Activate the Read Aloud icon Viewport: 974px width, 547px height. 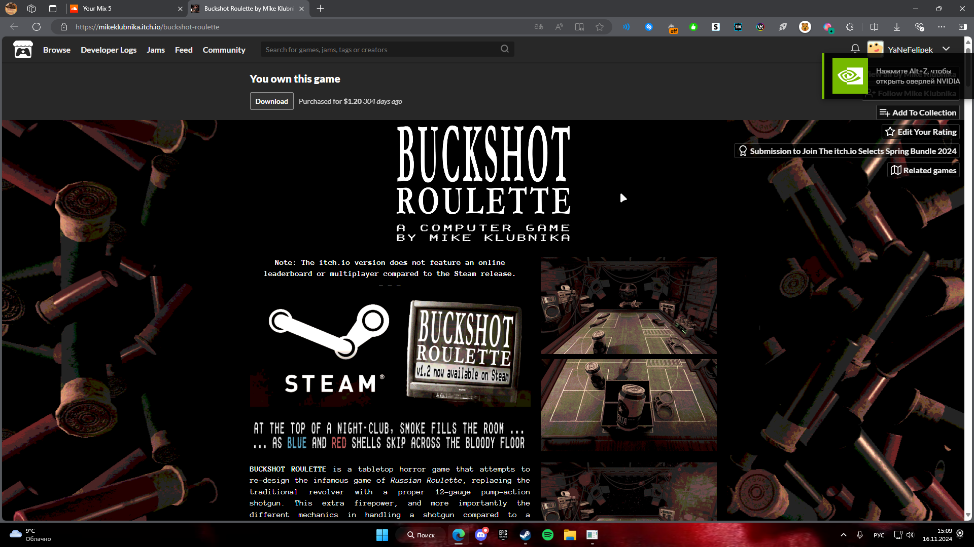(559, 27)
